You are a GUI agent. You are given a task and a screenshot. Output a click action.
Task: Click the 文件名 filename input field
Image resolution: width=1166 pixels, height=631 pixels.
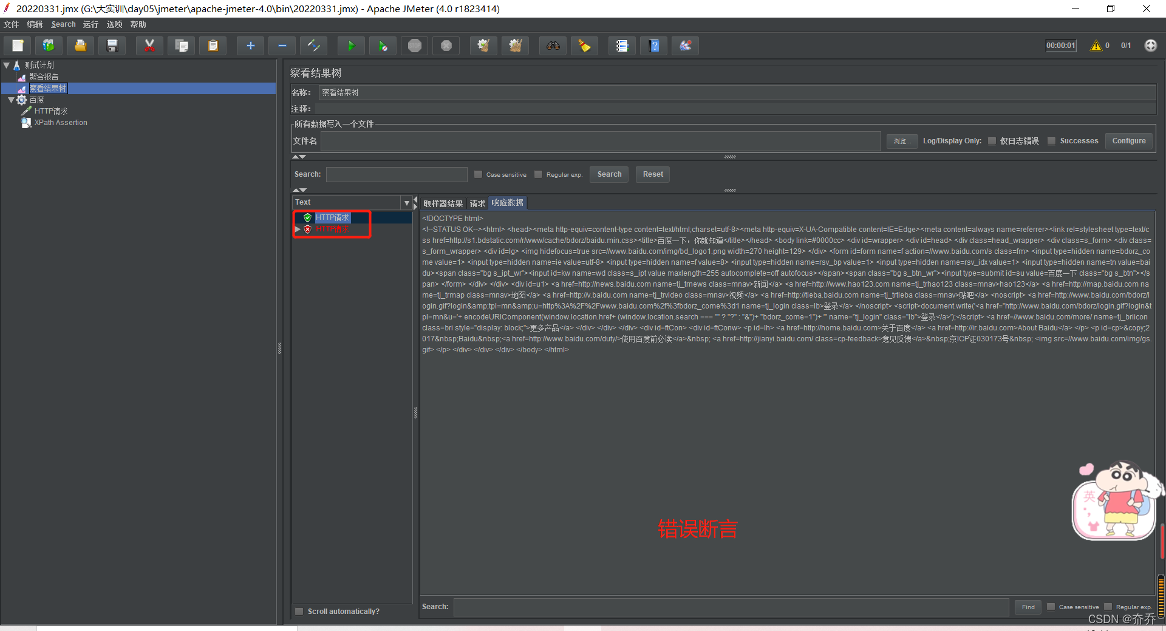(x=601, y=141)
